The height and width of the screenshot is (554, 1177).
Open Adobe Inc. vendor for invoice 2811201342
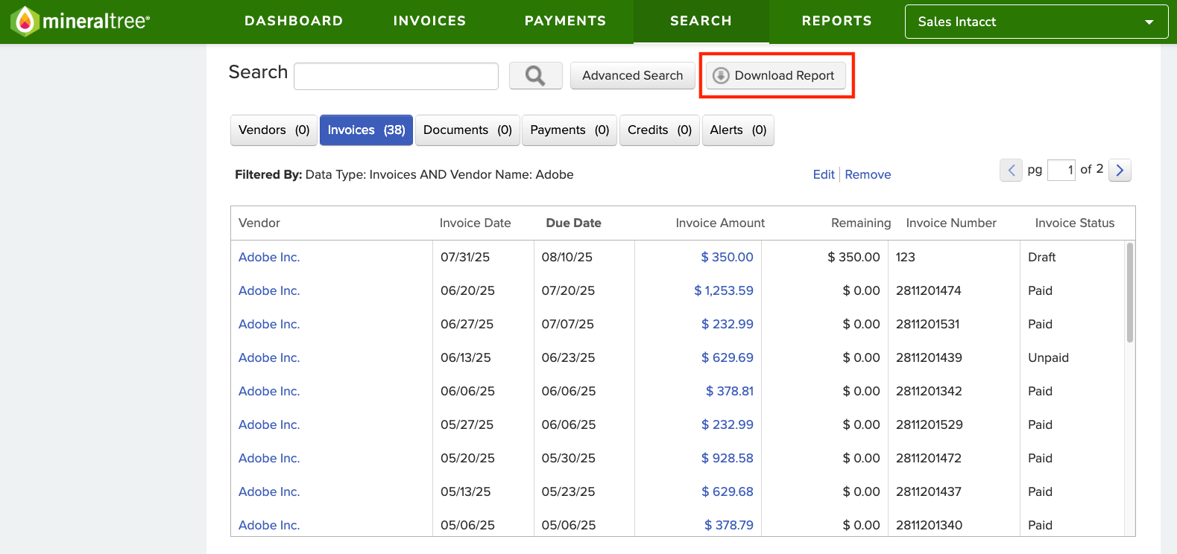click(x=269, y=391)
